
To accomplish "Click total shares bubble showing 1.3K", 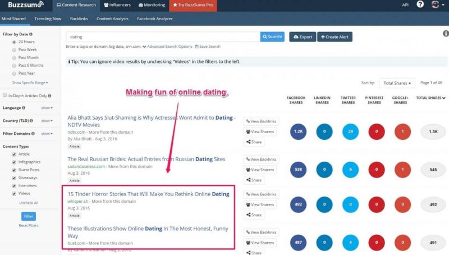I will [x=433, y=131].
